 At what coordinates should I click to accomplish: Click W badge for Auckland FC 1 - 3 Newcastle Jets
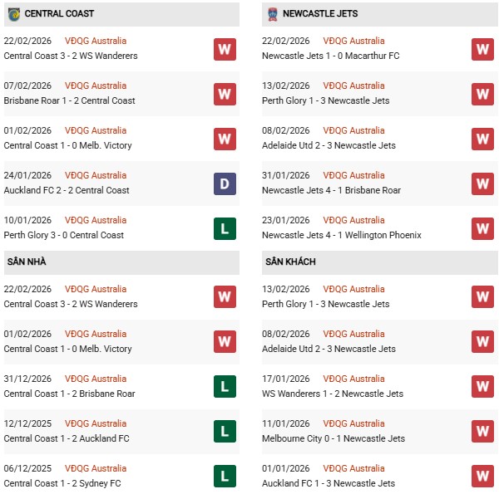[482, 477]
